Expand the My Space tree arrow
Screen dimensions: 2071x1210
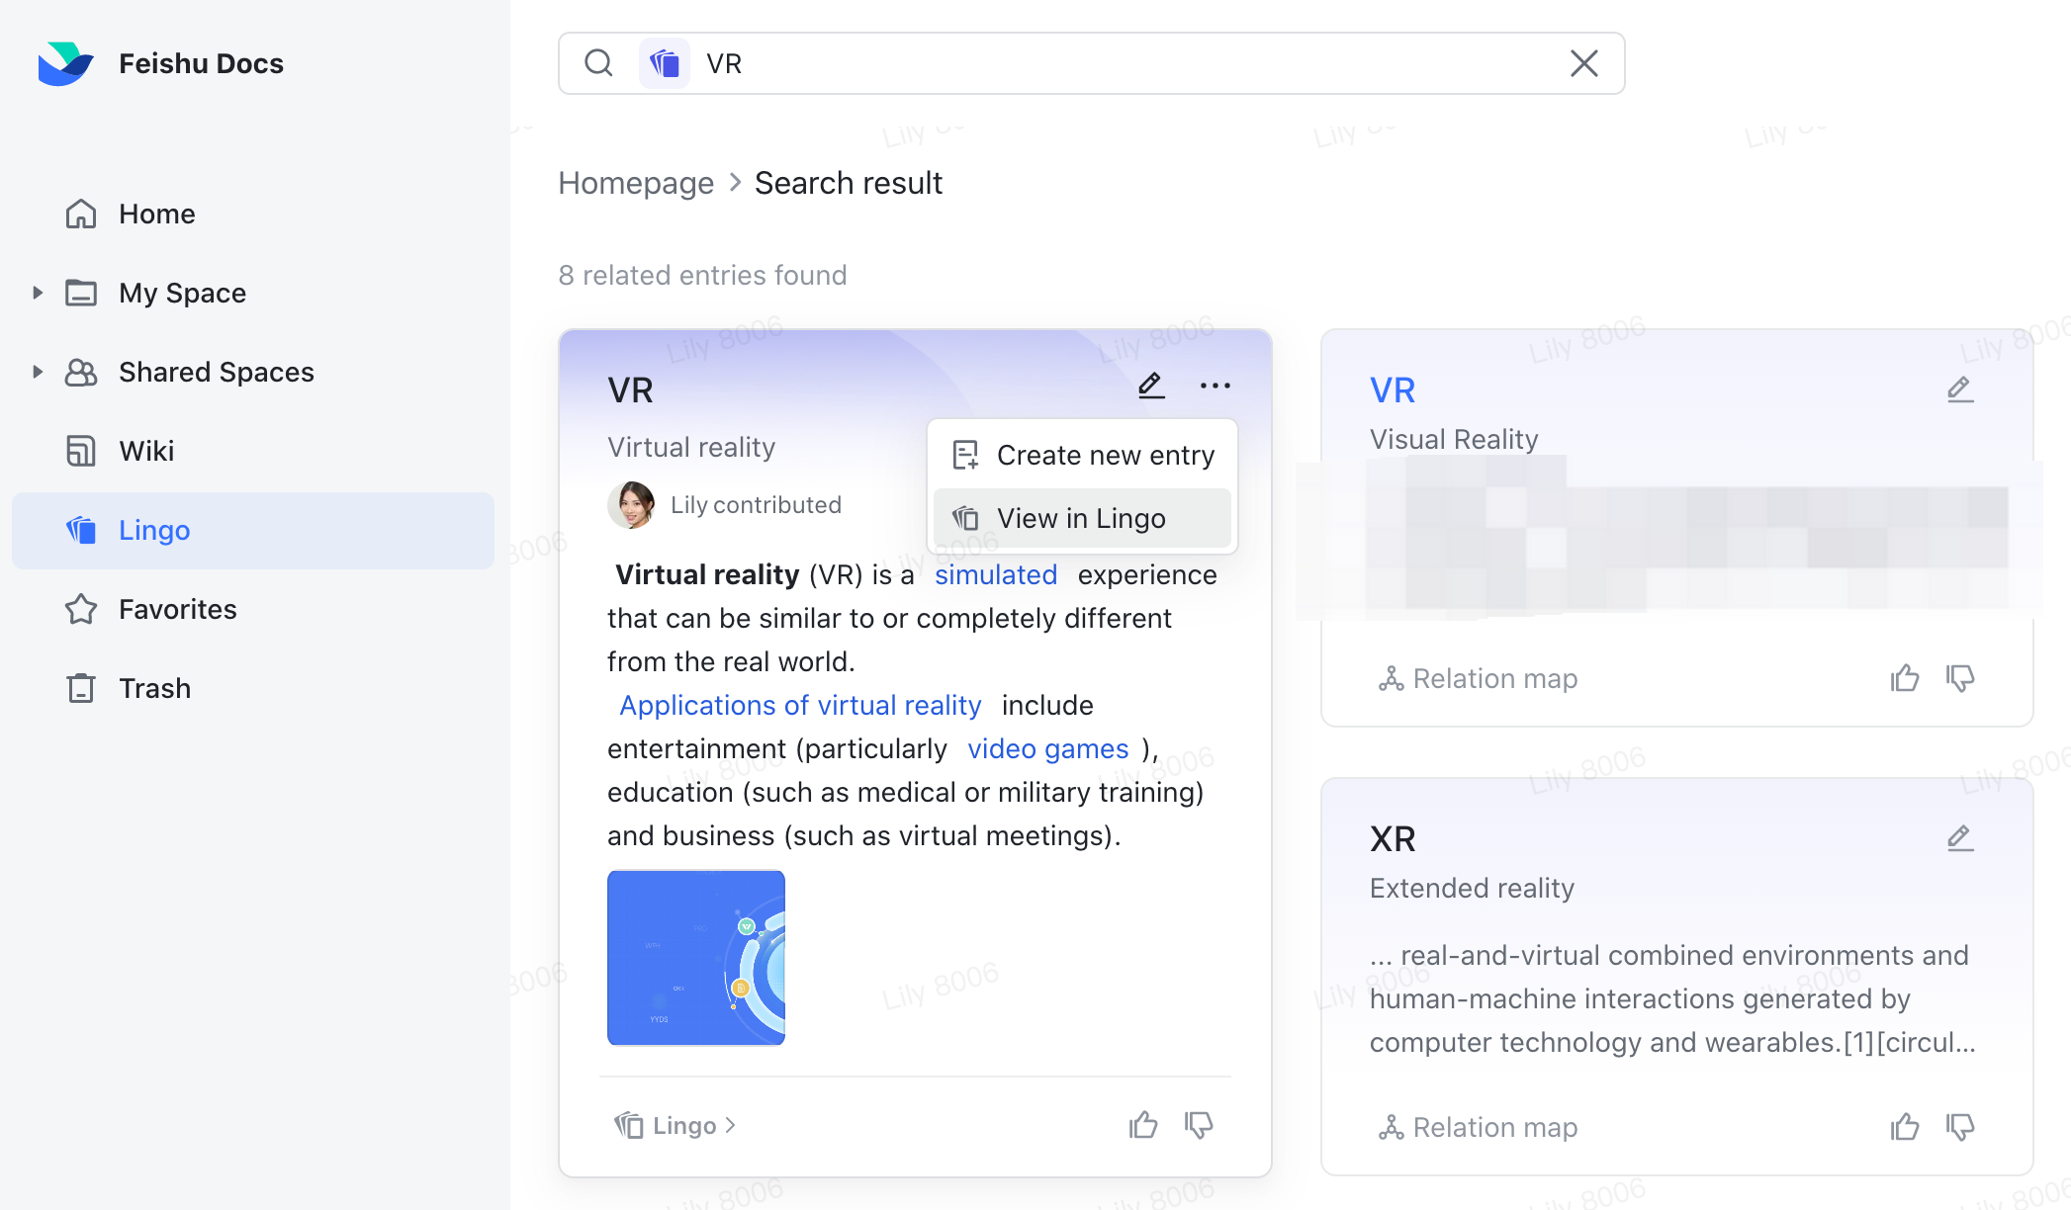click(x=38, y=293)
